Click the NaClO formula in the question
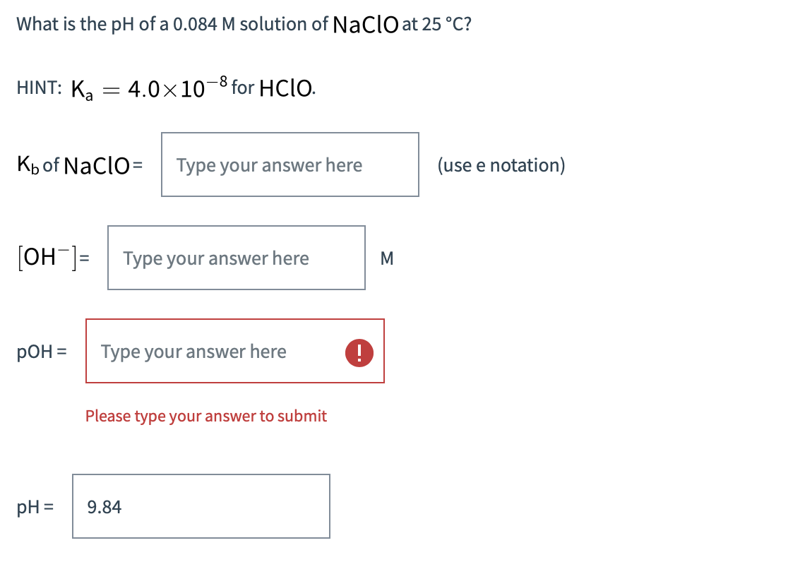The image size is (788, 562). point(367,23)
